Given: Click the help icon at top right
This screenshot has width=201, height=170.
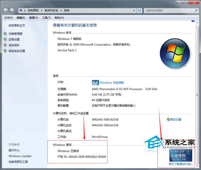Looking at the screenshot, I should pyautogui.click(x=193, y=21).
